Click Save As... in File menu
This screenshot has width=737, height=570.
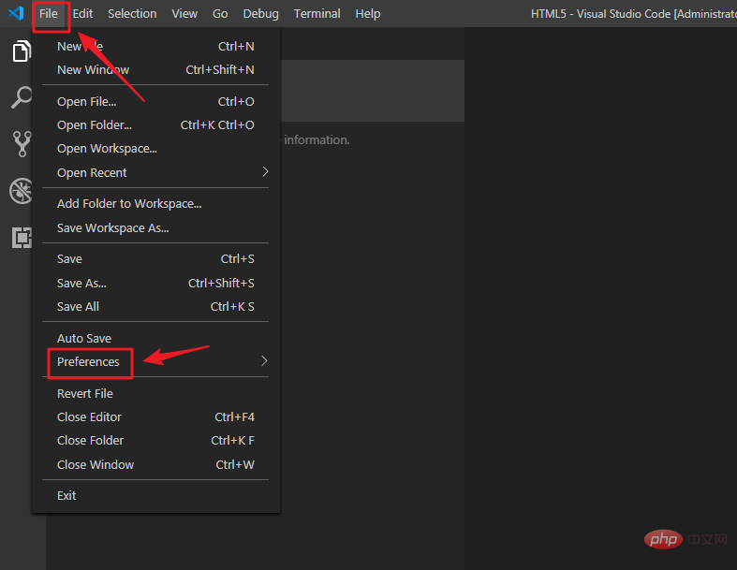point(81,283)
